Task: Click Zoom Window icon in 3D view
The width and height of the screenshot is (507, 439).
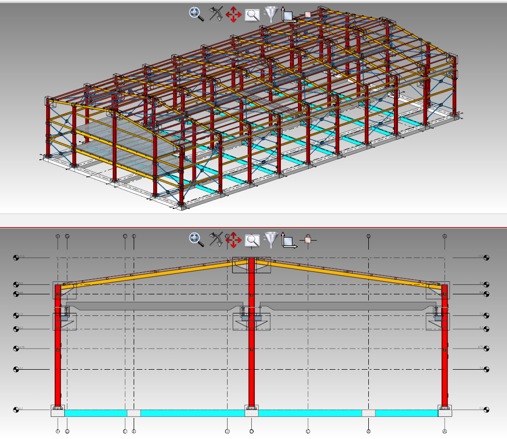Action: (252, 15)
